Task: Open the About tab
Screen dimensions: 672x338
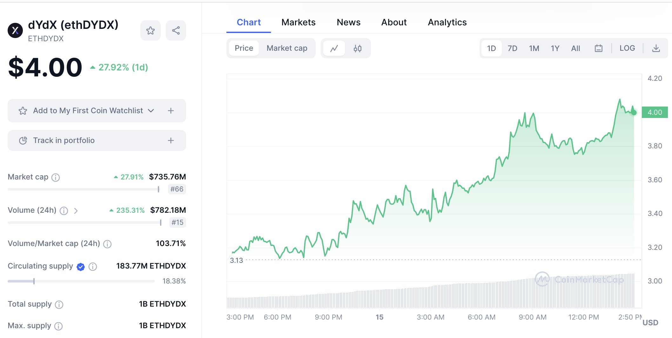Action: click(394, 23)
